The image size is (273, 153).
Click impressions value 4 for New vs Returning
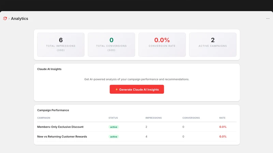point(146,137)
